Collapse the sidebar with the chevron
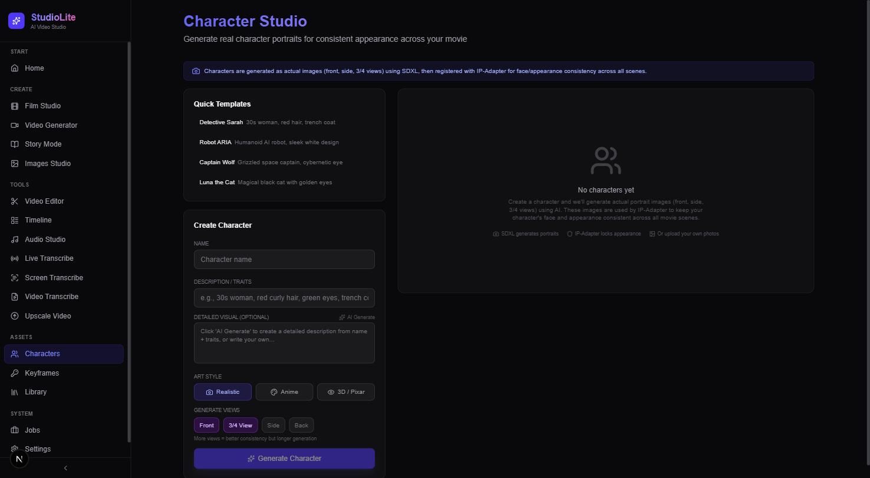 pos(65,468)
